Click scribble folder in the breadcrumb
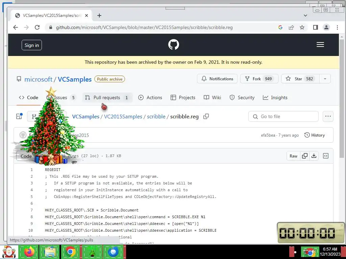346x259 pixels. (156, 116)
